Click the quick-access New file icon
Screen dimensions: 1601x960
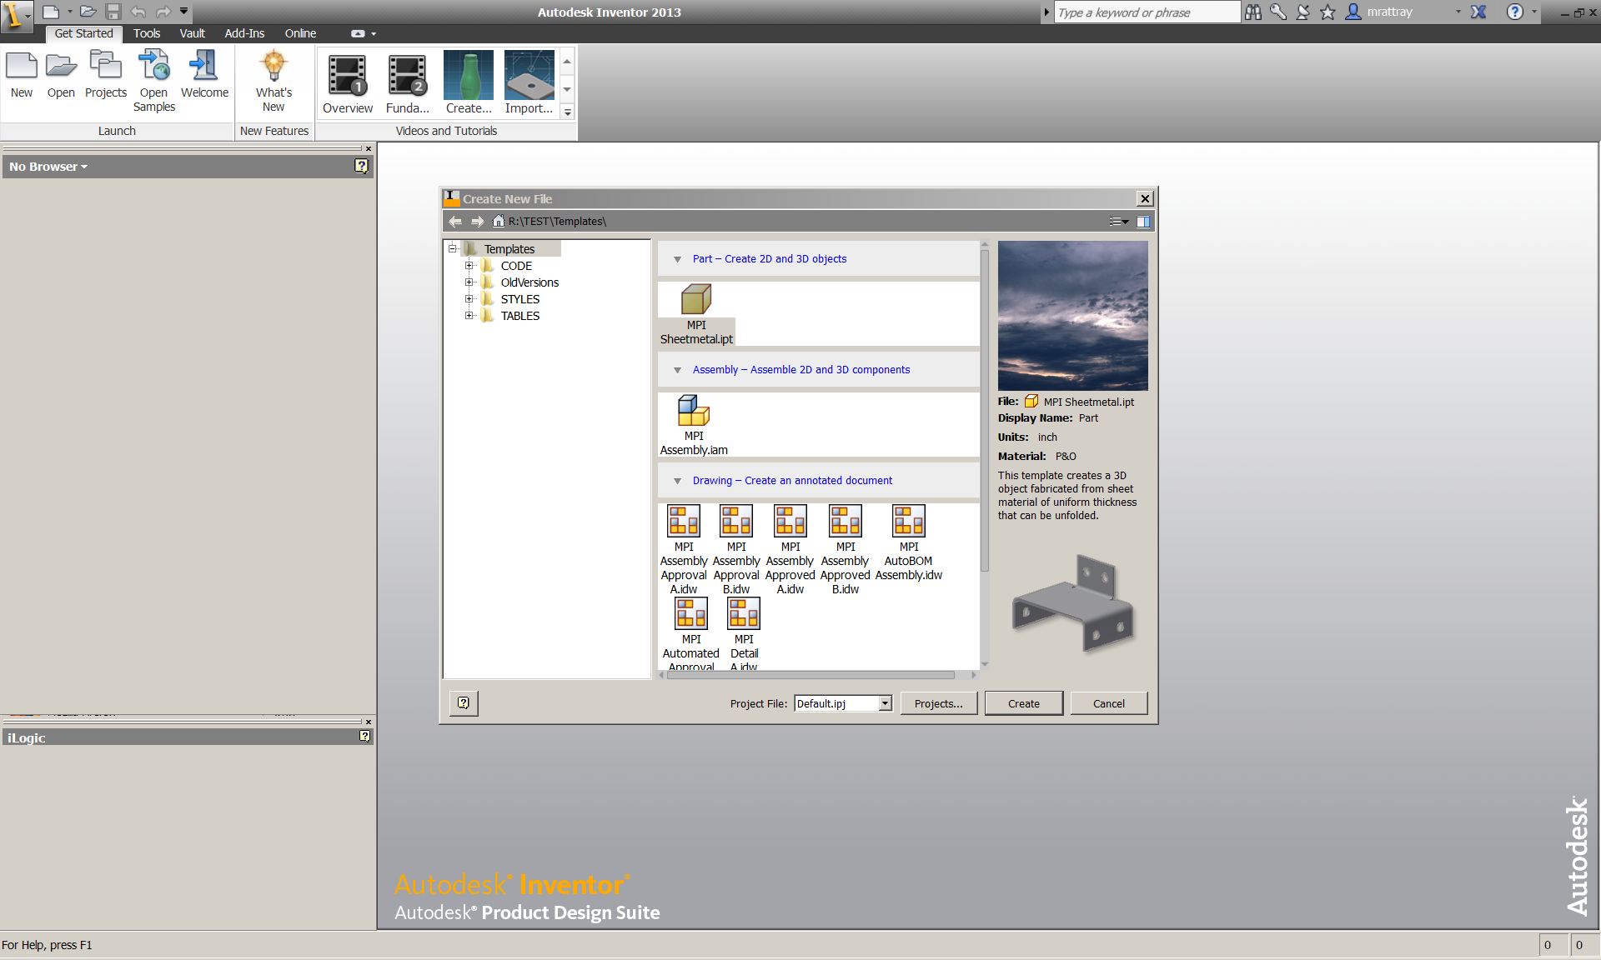click(51, 12)
